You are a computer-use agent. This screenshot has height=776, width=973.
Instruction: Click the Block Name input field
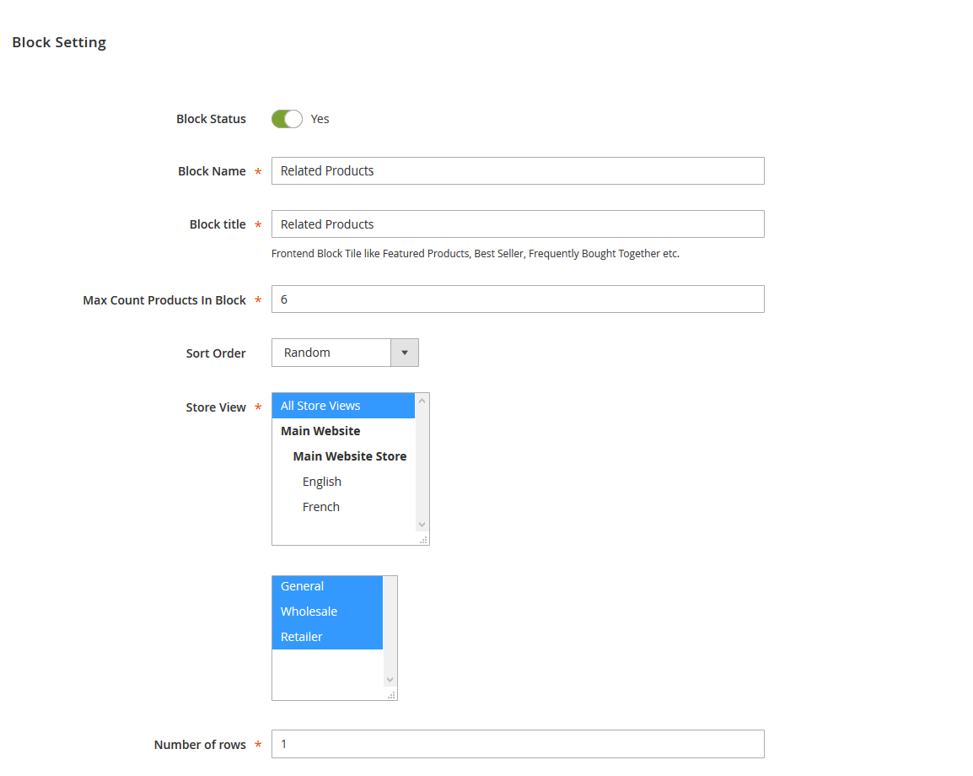pyautogui.click(x=518, y=170)
